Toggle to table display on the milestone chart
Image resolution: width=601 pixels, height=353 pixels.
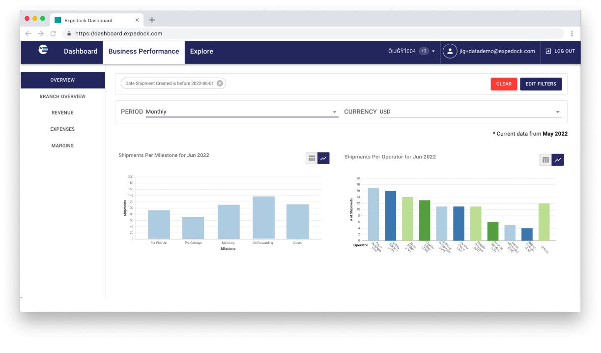coord(312,158)
